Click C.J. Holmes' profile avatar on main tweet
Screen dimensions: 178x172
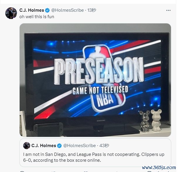[x=11, y=13]
